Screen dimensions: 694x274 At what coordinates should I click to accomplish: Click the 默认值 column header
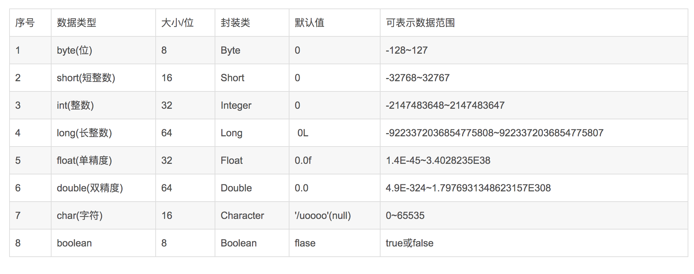coord(310,23)
